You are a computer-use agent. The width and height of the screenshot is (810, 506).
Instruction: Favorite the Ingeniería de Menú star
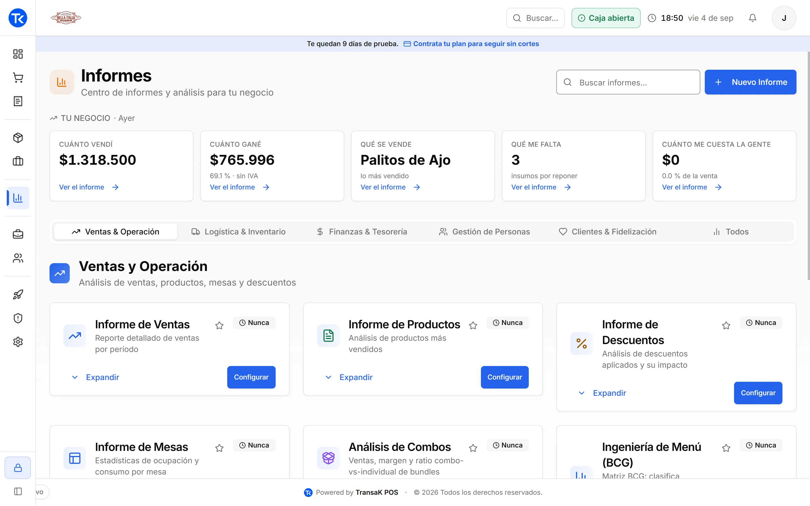coord(726,448)
